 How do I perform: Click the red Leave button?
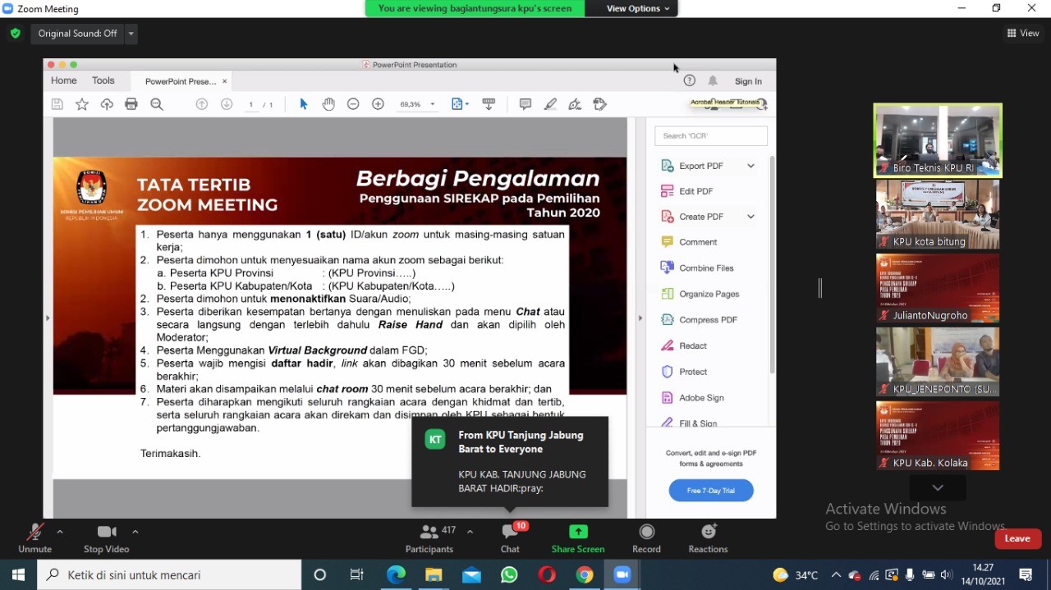(x=1017, y=538)
